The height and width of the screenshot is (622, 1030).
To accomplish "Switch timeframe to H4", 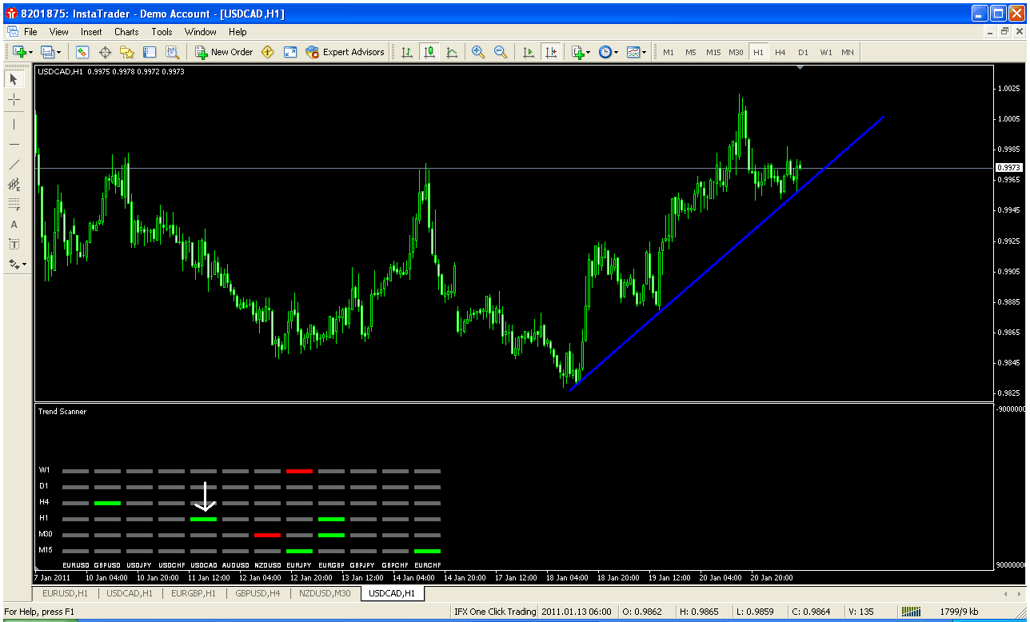I will click(780, 52).
